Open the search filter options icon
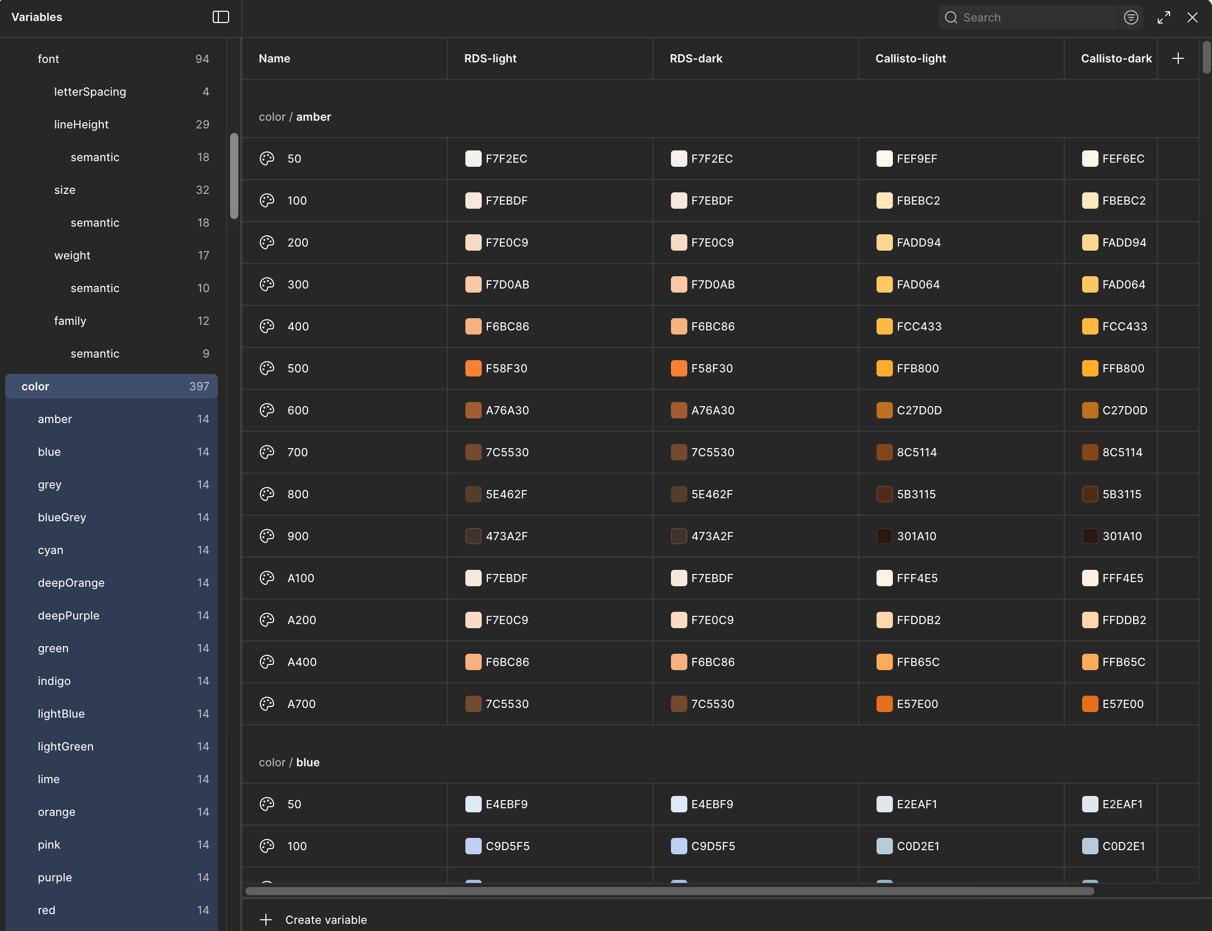Screen dimensions: 1212x931 pyautogui.click(x=1131, y=18)
